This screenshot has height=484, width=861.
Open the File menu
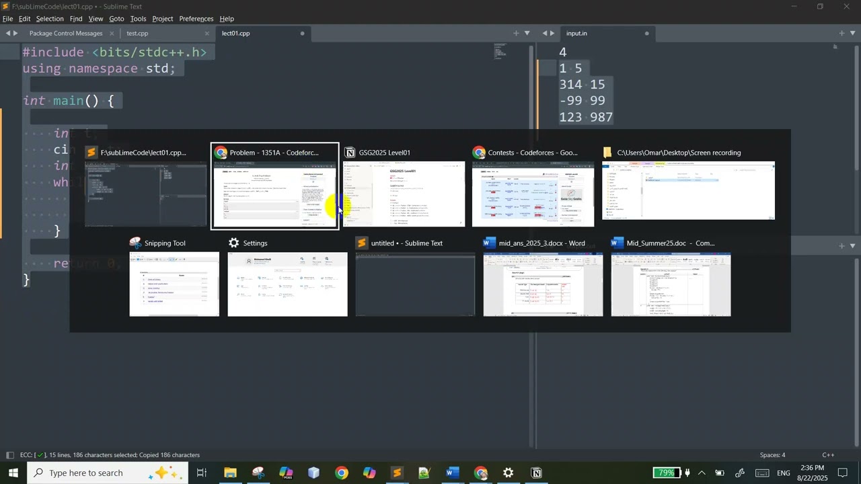click(x=8, y=19)
